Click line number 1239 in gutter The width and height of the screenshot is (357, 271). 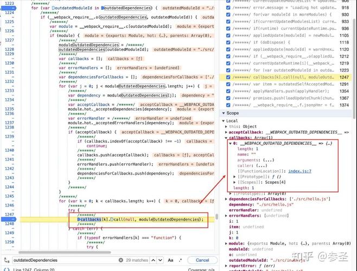click(x=9, y=137)
